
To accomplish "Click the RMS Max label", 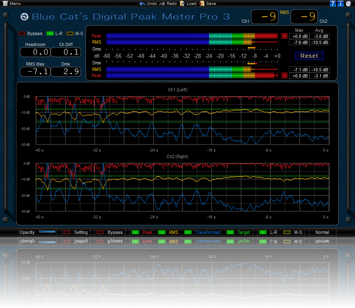I will [x=35, y=64].
